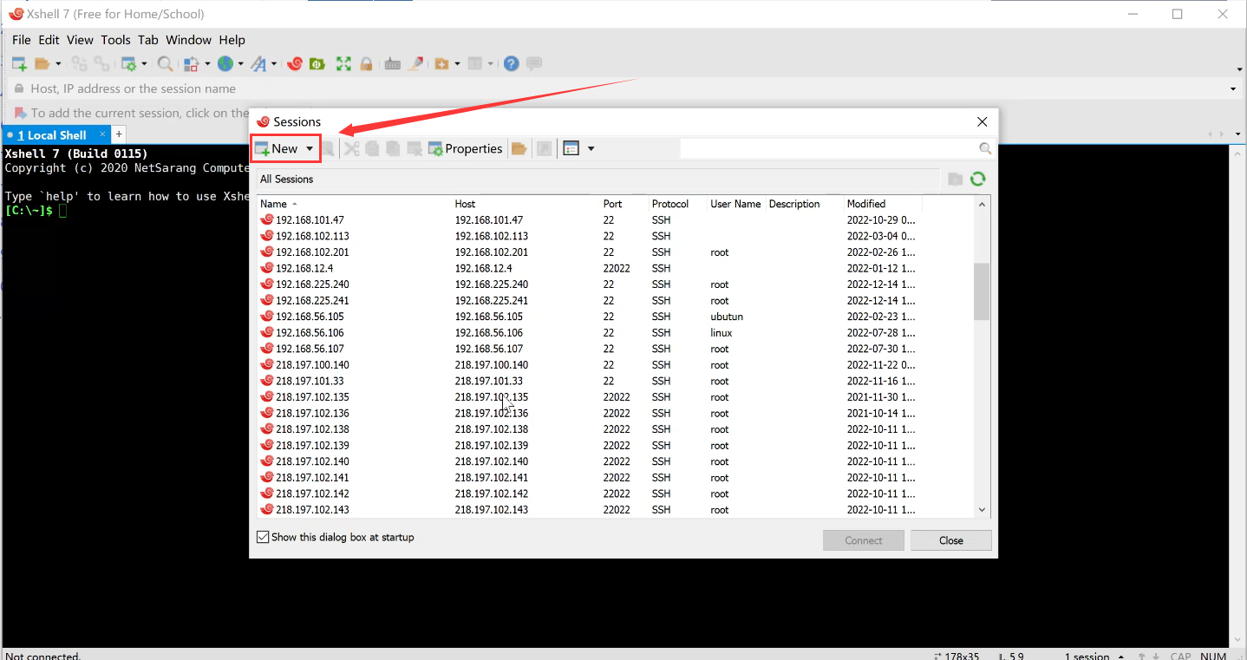1247x660 pixels.
Task: Click the speech bubble feedback icon
Action: click(x=534, y=64)
